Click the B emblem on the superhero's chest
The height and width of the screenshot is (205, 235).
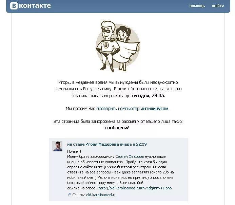106,45
